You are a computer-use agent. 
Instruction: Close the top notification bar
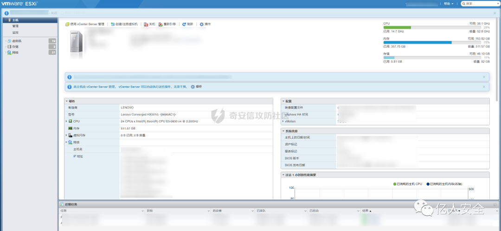point(495,13)
